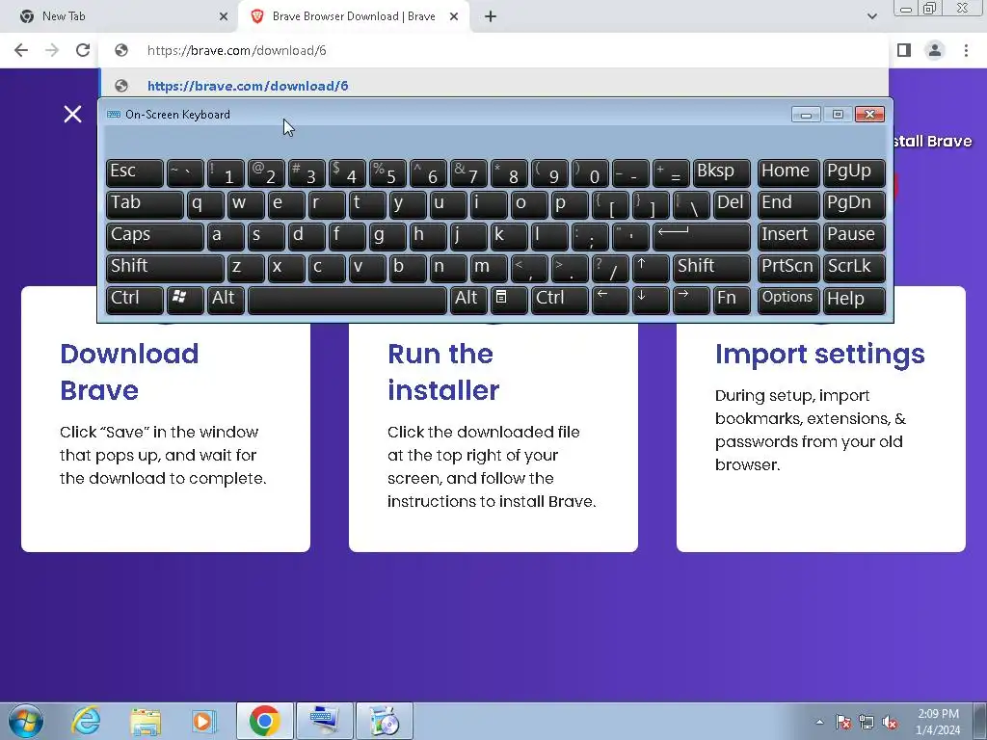Viewport: 987px width, 740px height.
Task: Click the PgDn key on keyboard
Action: 854,204
